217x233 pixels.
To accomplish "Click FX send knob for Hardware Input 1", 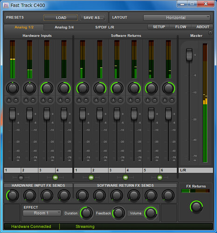I will click(13, 196).
